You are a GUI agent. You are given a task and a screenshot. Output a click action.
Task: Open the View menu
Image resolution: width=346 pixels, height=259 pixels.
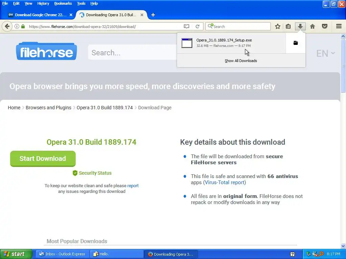pos(28,3)
